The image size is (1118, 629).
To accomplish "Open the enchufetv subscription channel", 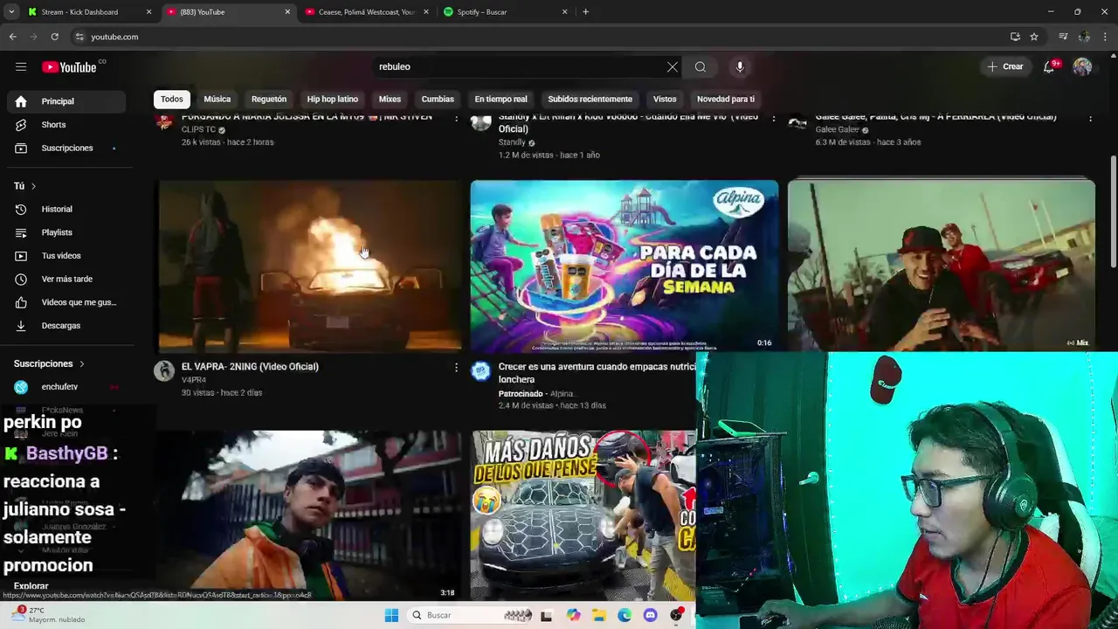I will [66, 387].
